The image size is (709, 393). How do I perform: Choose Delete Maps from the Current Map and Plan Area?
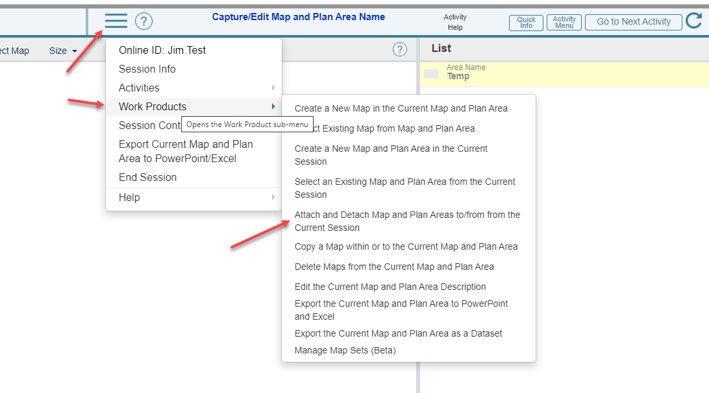408,267
